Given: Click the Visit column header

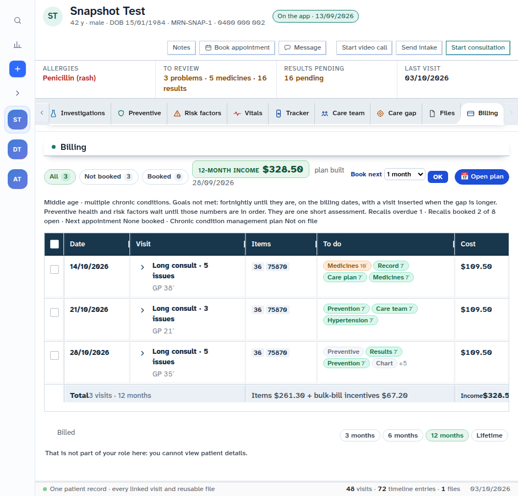Looking at the screenshot, I should [187, 244].
